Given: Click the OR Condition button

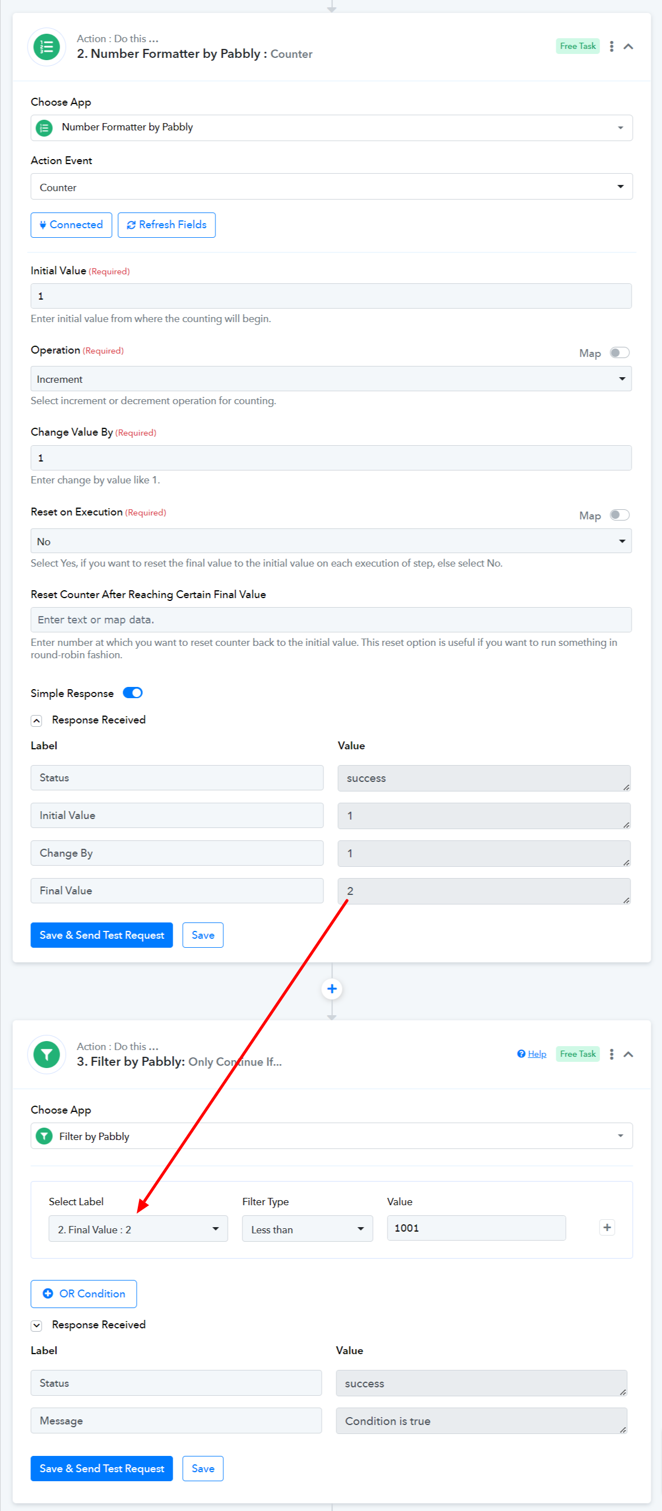Looking at the screenshot, I should [83, 1293].
